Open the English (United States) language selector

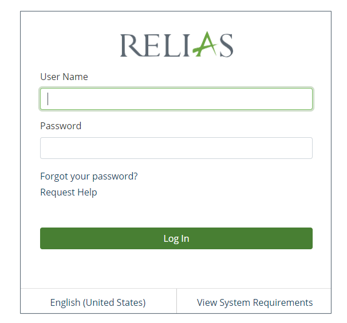(x=98, y=302)
